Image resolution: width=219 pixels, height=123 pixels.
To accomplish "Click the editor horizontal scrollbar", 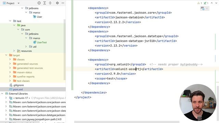I will pos(127,122).
